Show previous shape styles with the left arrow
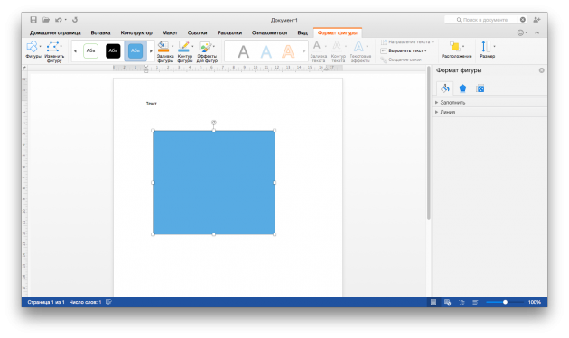Image resolution: width=569 pixels, height=338 pixels. coord(75,50)
